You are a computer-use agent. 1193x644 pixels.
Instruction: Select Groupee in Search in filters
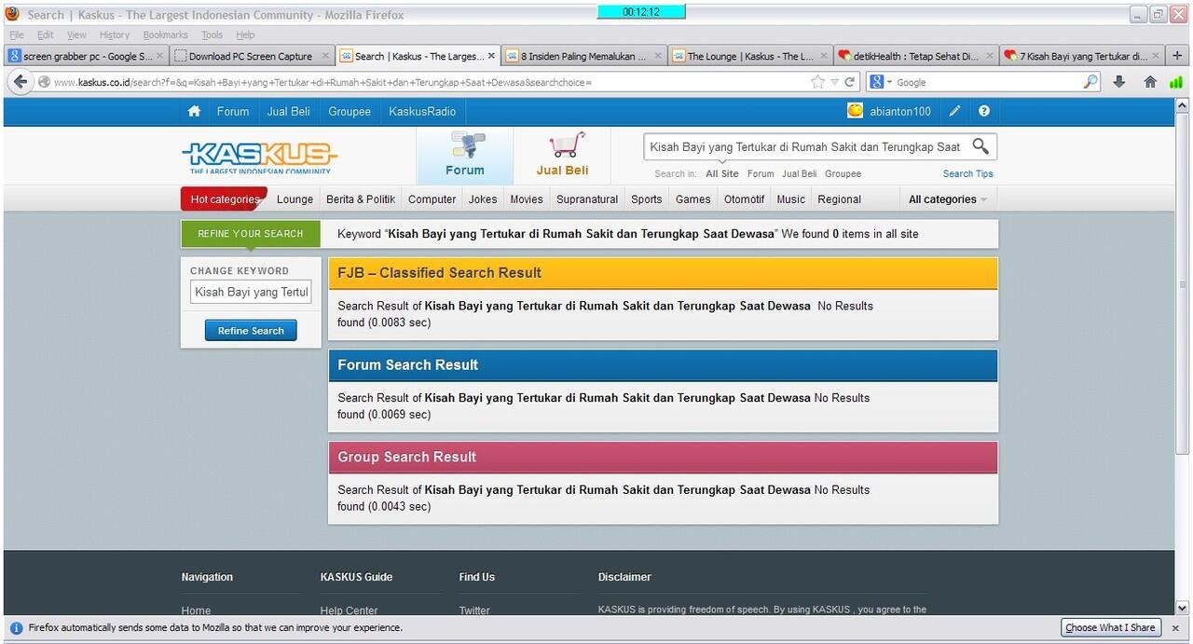[x=843, y=173]
